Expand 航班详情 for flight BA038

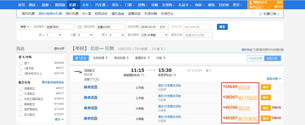click(x=274, y=79)
